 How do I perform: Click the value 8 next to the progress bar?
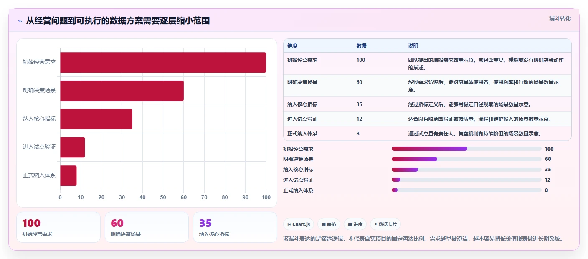point(546,190)
